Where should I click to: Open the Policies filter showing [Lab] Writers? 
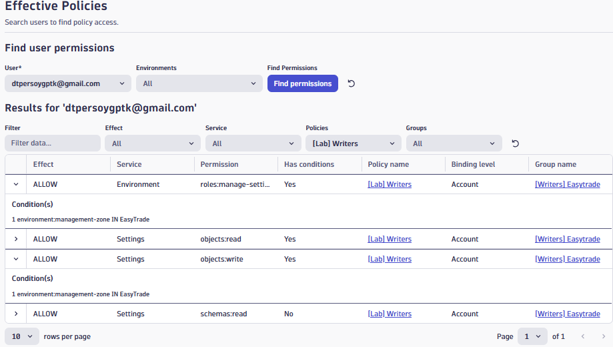point(353,143)
